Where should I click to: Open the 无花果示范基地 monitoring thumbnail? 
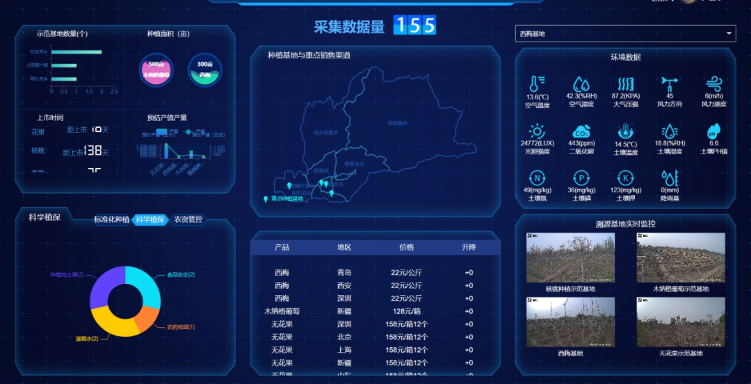pyautogui.click(x=681, y=322)
